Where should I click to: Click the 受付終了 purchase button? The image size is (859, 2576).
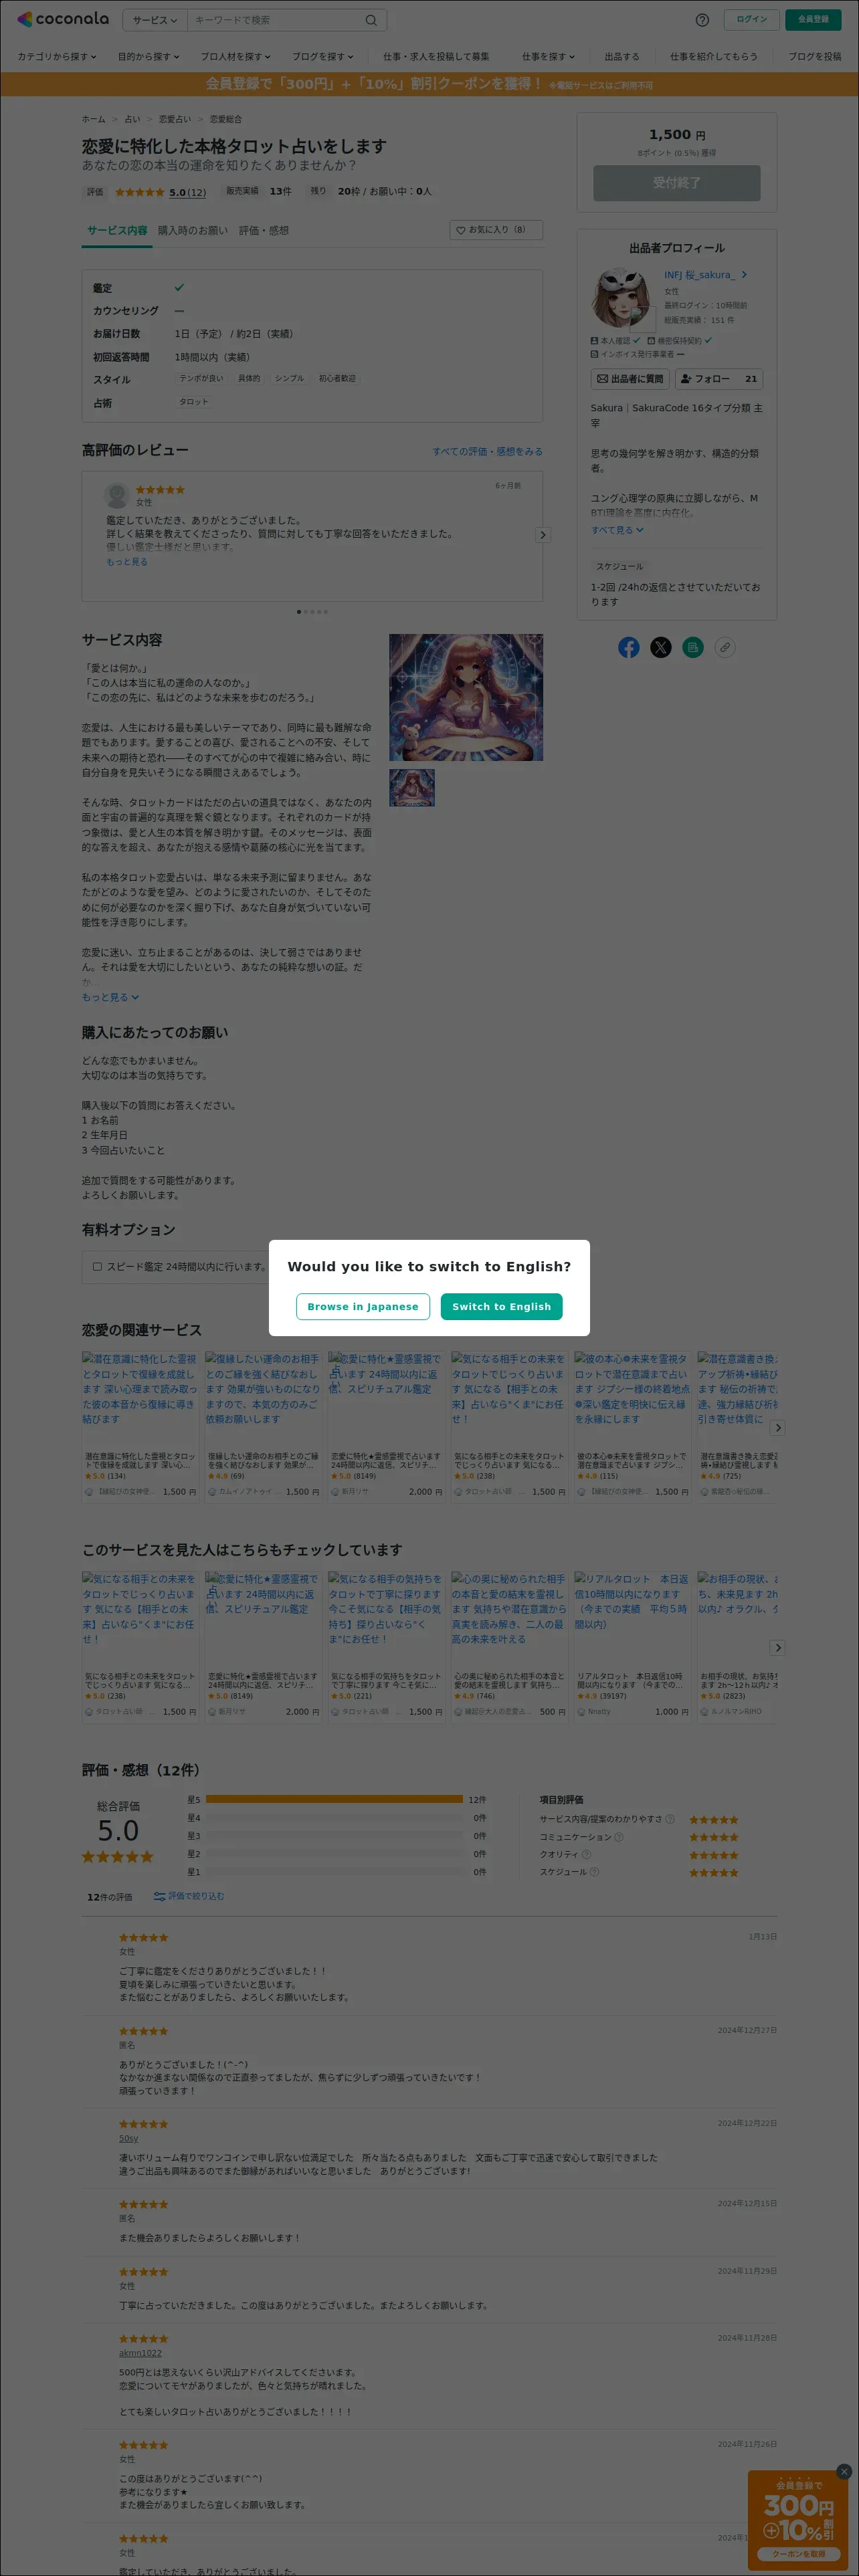[677, 183]
